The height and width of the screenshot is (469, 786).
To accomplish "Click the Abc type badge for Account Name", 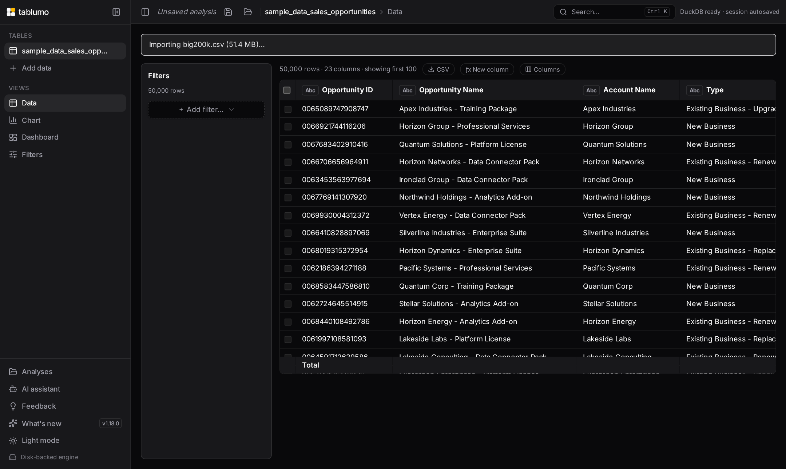I will (591, 90).
